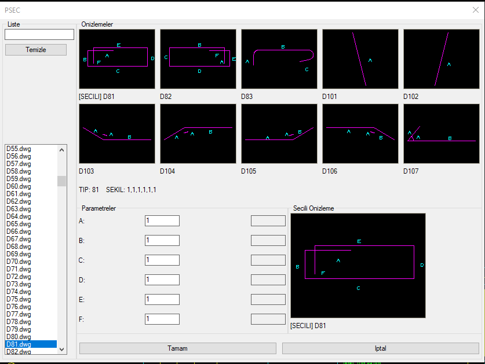Viewport: 485px width, 364px height.
Task: Select the D81 preview thumbnail
Action: pos(117,59)
